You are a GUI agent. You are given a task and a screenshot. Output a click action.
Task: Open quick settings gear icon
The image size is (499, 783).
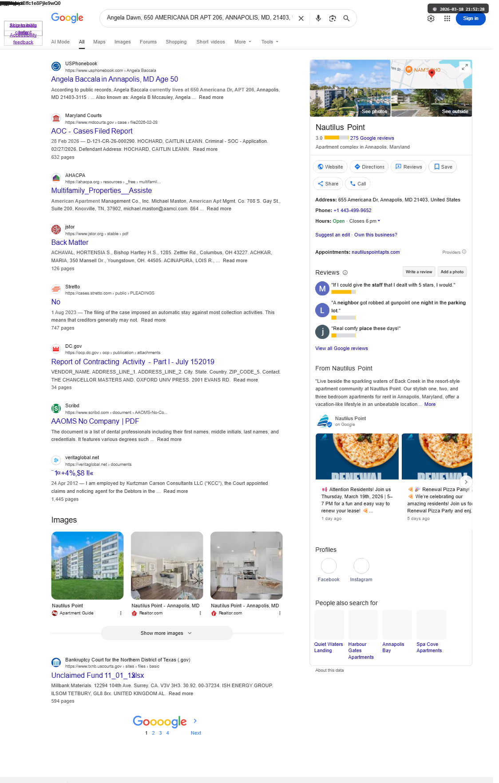click(431, 19)
